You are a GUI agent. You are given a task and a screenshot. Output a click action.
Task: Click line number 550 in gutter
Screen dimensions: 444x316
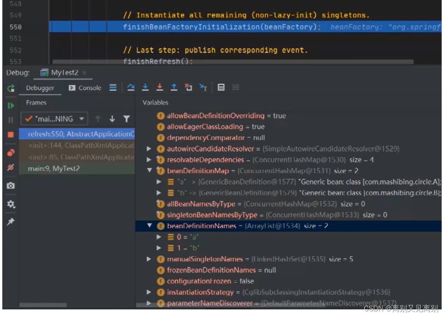coord(15,27)
